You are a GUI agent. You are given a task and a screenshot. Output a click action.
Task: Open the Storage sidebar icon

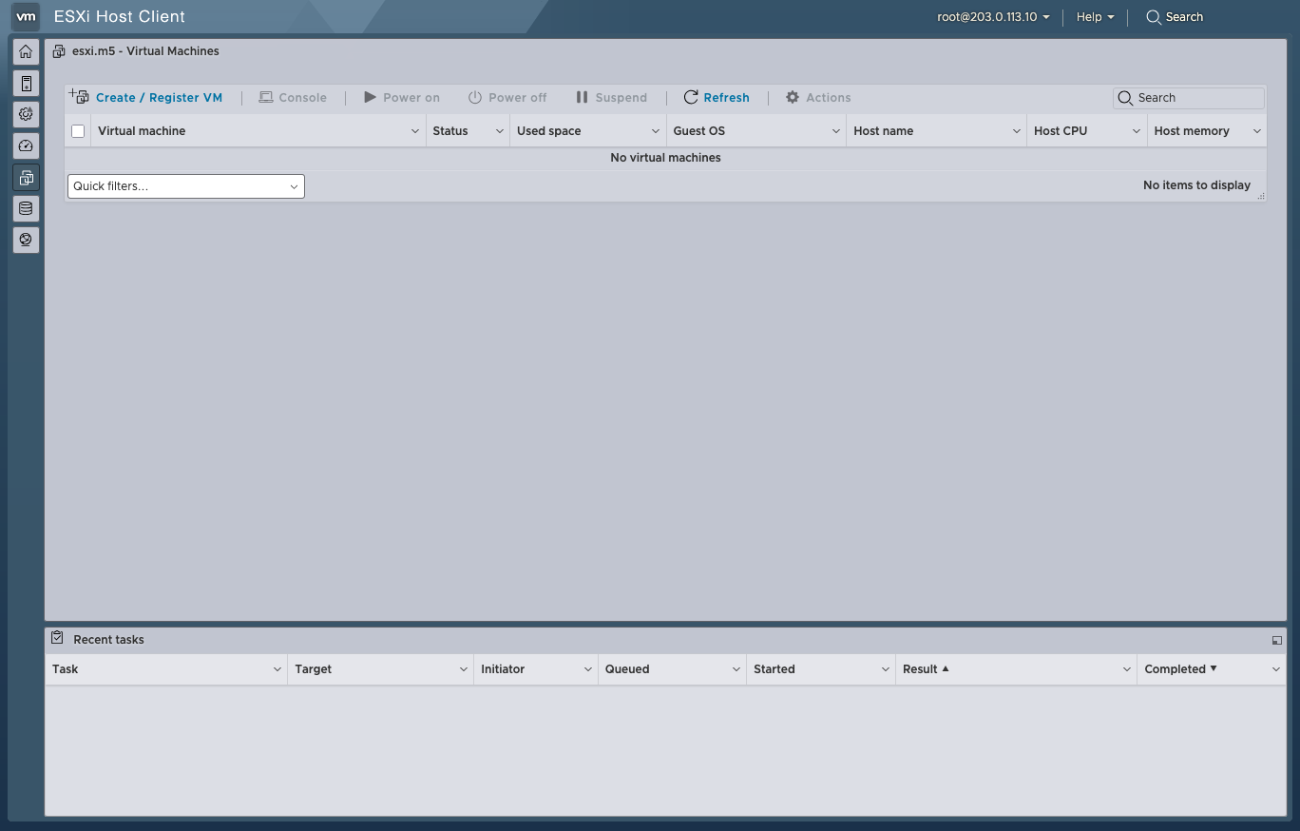click(x=26, y=208)
